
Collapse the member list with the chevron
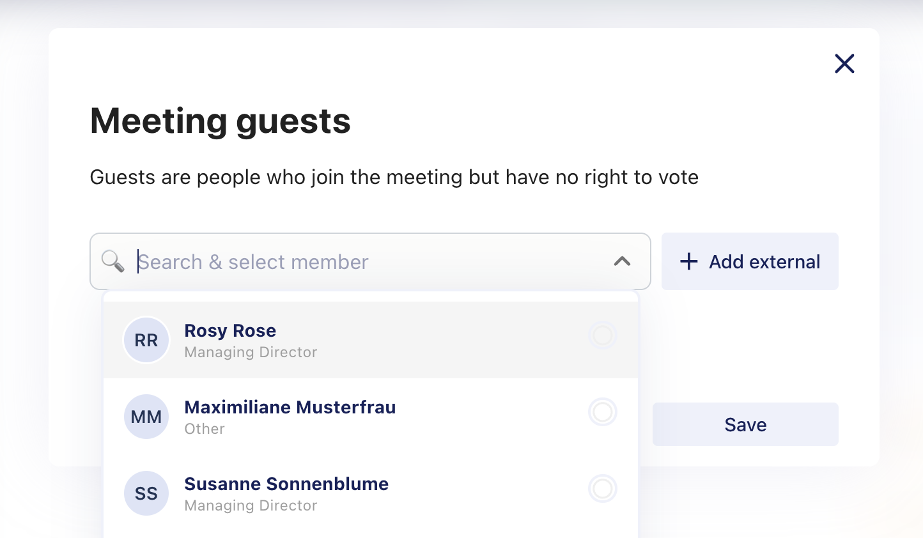coord(622,261)
